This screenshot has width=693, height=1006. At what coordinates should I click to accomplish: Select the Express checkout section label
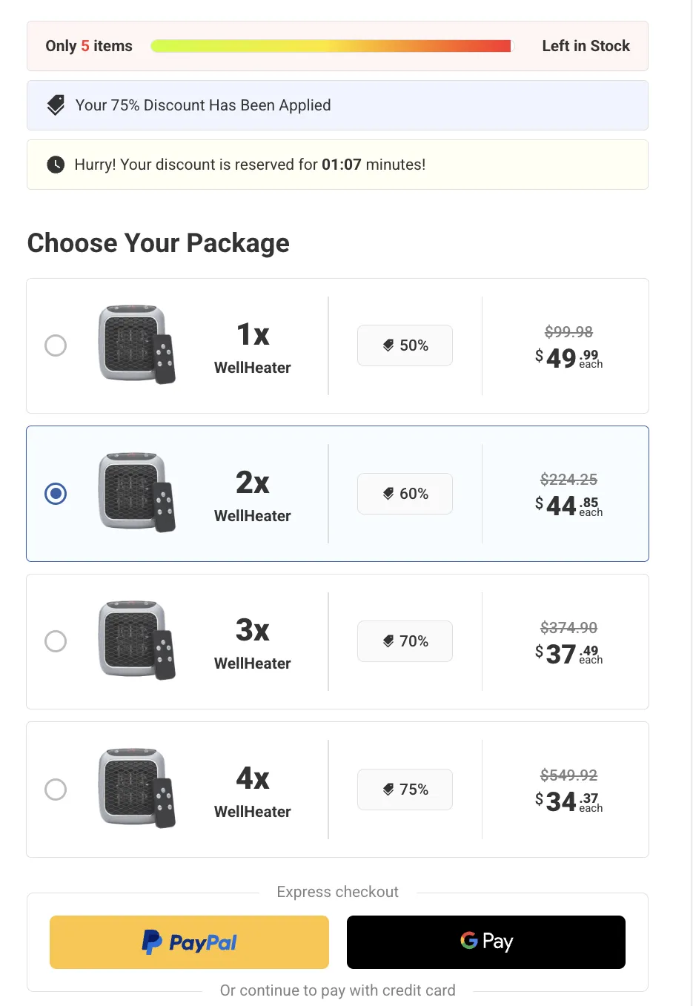(x=337, y=892)
